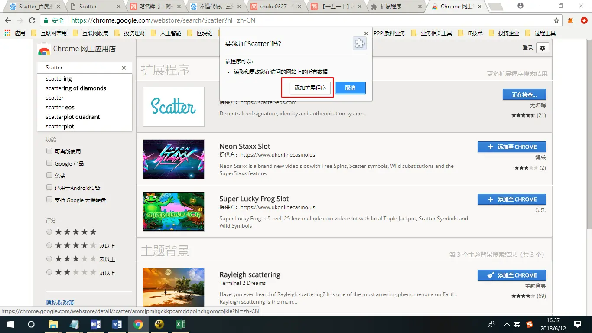The width and height of the screenshot is (592, 333).
Task: Check the Google 产品 filter checkbox
Action: tap(49, 163)
